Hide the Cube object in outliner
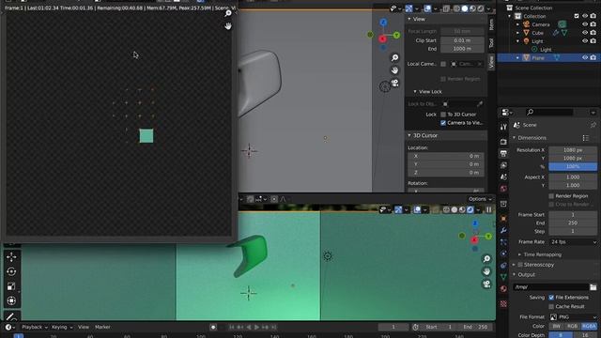The image size is (601, 338). click(x=585, y=33)
